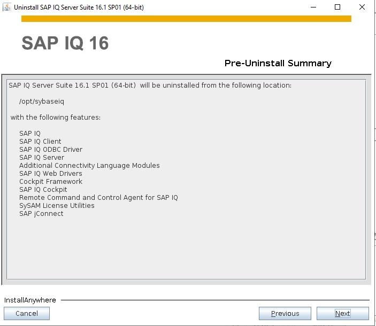This screenshot has width=376, height=326.
Task: Click the Pre-Uninstall Summary heading
Action: point(278,63)
